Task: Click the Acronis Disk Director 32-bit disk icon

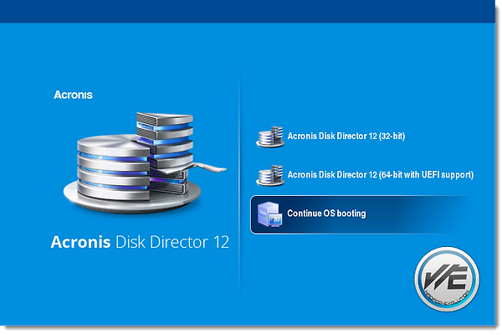Action: pos(269,136)
